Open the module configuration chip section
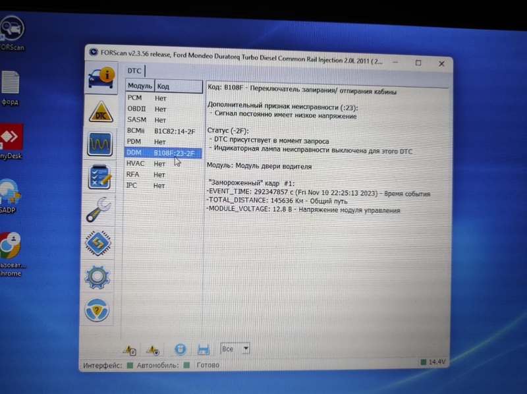 [98, 243]
